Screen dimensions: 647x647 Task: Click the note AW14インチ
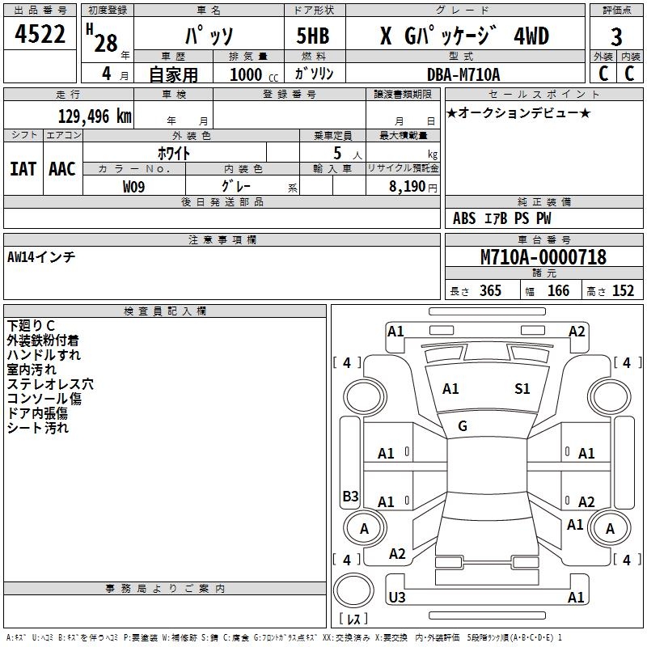[41, 257]
